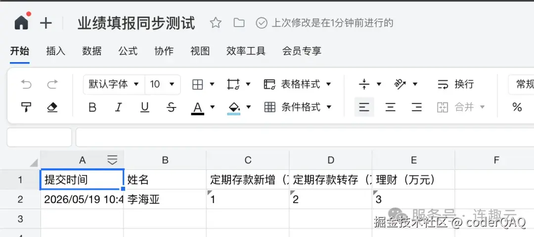The width and height of the screenshot is (534, 237).
Task: Open the font size 10 dropdown
Action: (x=163, y=84)
